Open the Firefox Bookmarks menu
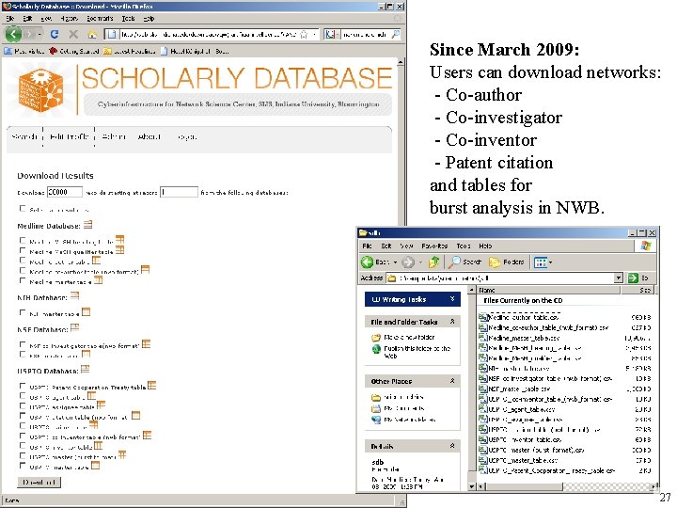 point(100,19)
